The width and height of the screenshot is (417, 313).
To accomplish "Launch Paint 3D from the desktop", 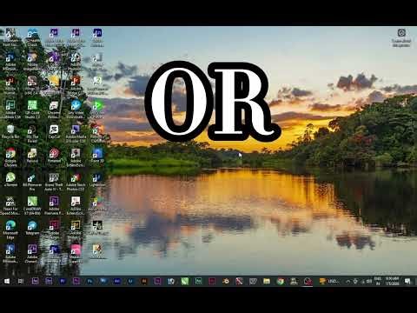I will (x=97, y=156).
